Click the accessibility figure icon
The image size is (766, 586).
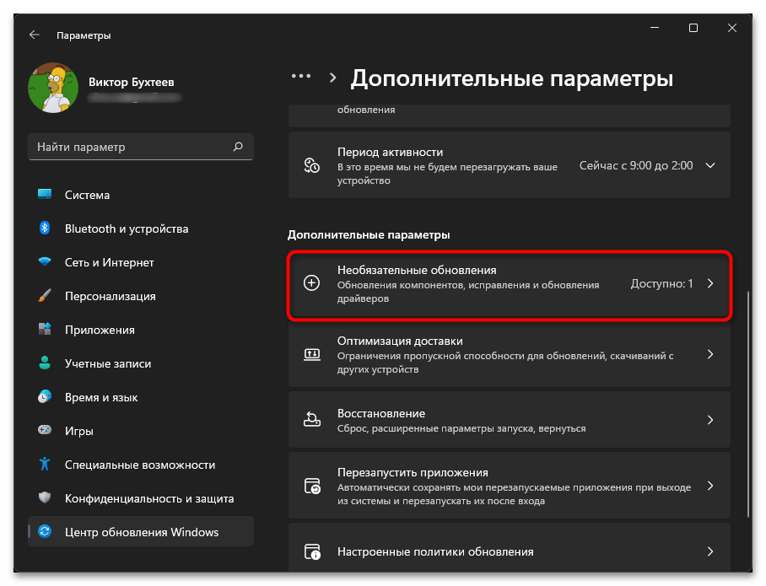tap(45, 464)
